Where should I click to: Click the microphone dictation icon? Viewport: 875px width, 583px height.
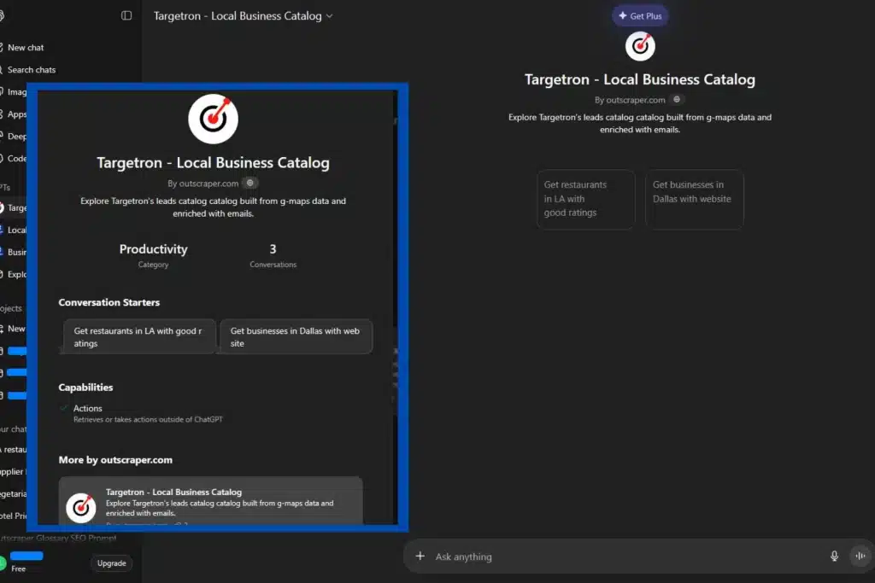[834, 557]
